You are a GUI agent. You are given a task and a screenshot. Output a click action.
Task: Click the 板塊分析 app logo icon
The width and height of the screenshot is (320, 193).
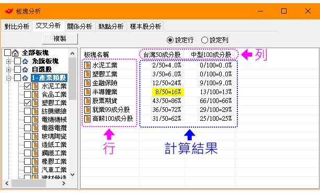(9, 11)
